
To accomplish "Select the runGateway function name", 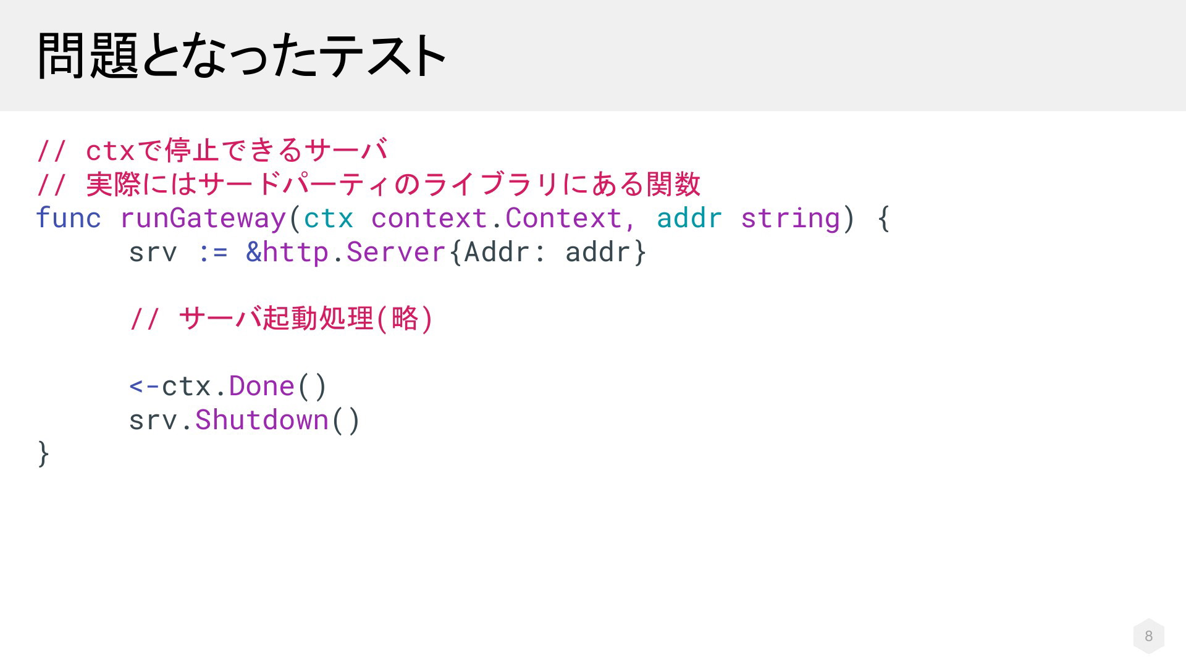I will (203, 218).
